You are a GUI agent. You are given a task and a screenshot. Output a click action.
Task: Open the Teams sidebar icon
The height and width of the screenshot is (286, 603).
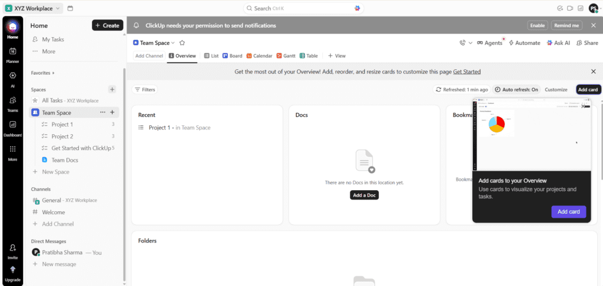(12, 102)
